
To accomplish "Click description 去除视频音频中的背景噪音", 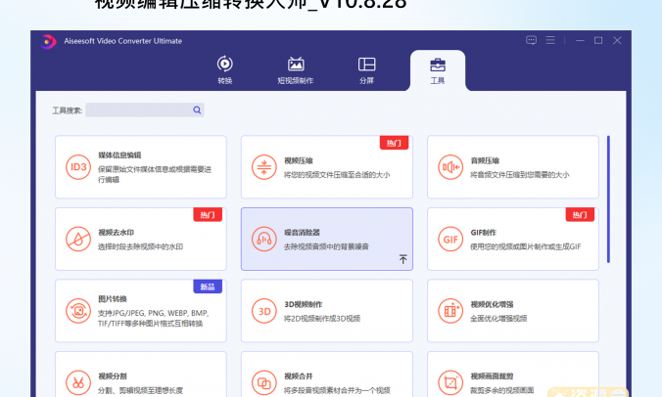I will [326, 246].
